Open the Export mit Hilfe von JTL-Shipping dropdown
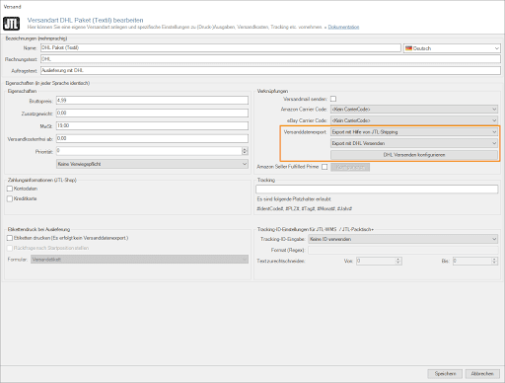The height and width of the screenshot is (383, 505). 414,132
